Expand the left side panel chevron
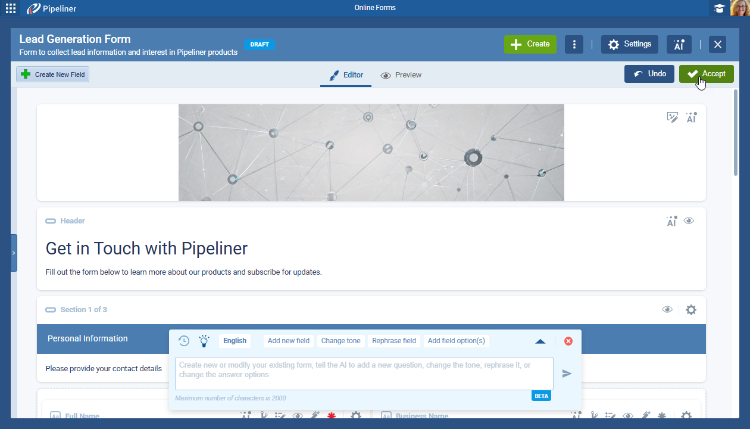Viewport: 750px width, 429px height. (14, 253)
